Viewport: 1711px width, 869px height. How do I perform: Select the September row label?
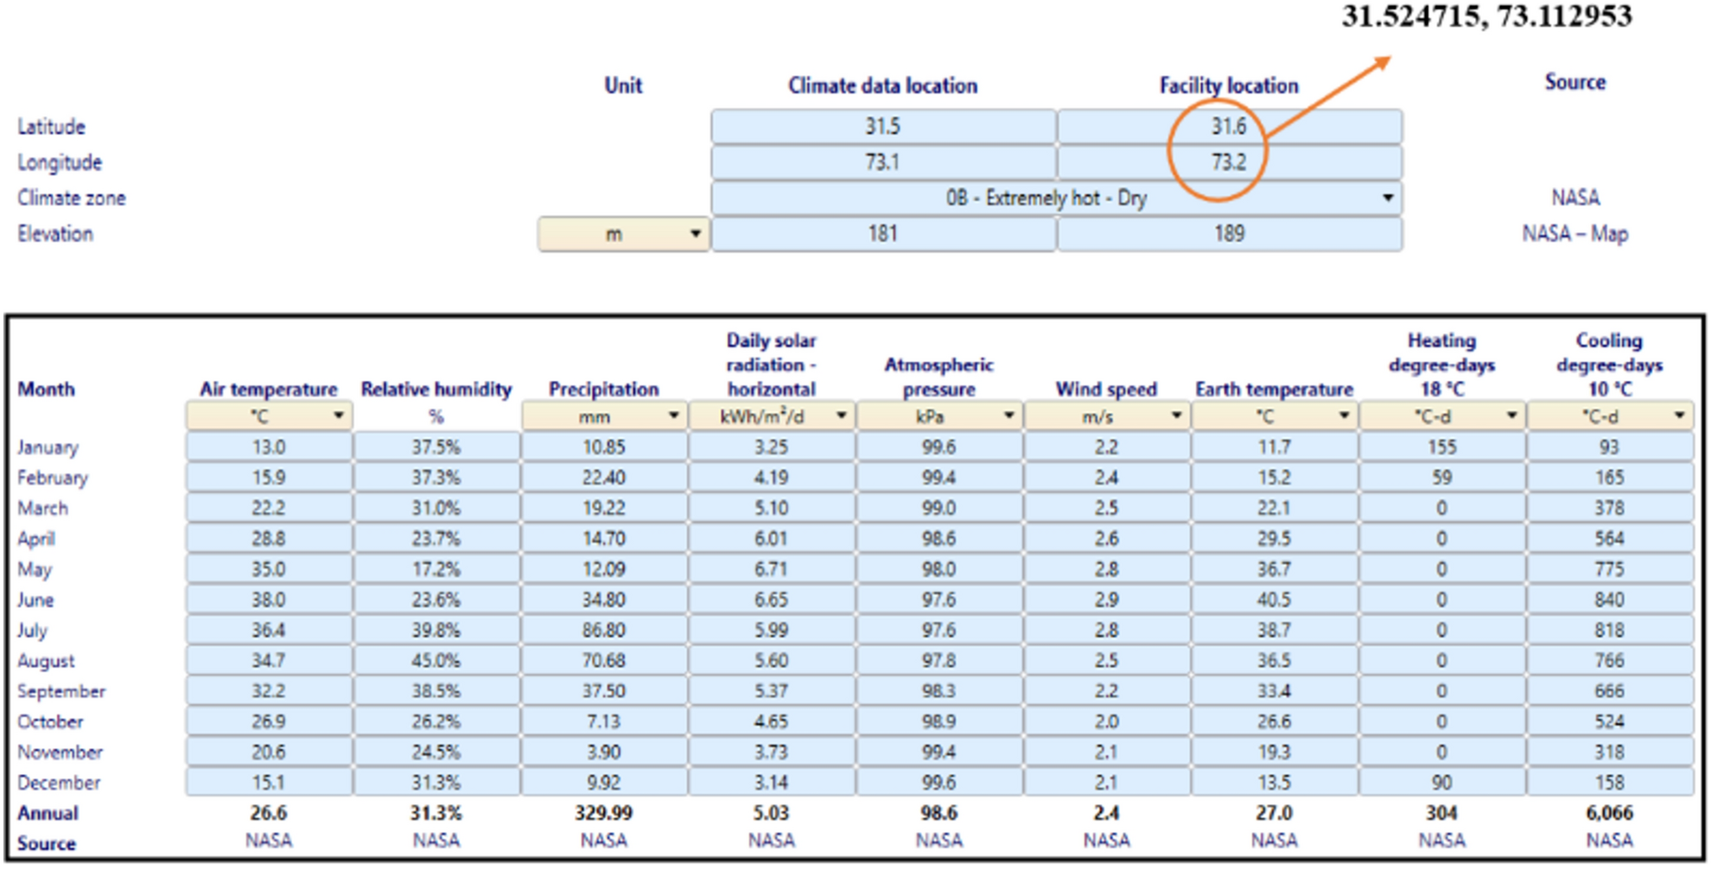[x=61, y=691]
